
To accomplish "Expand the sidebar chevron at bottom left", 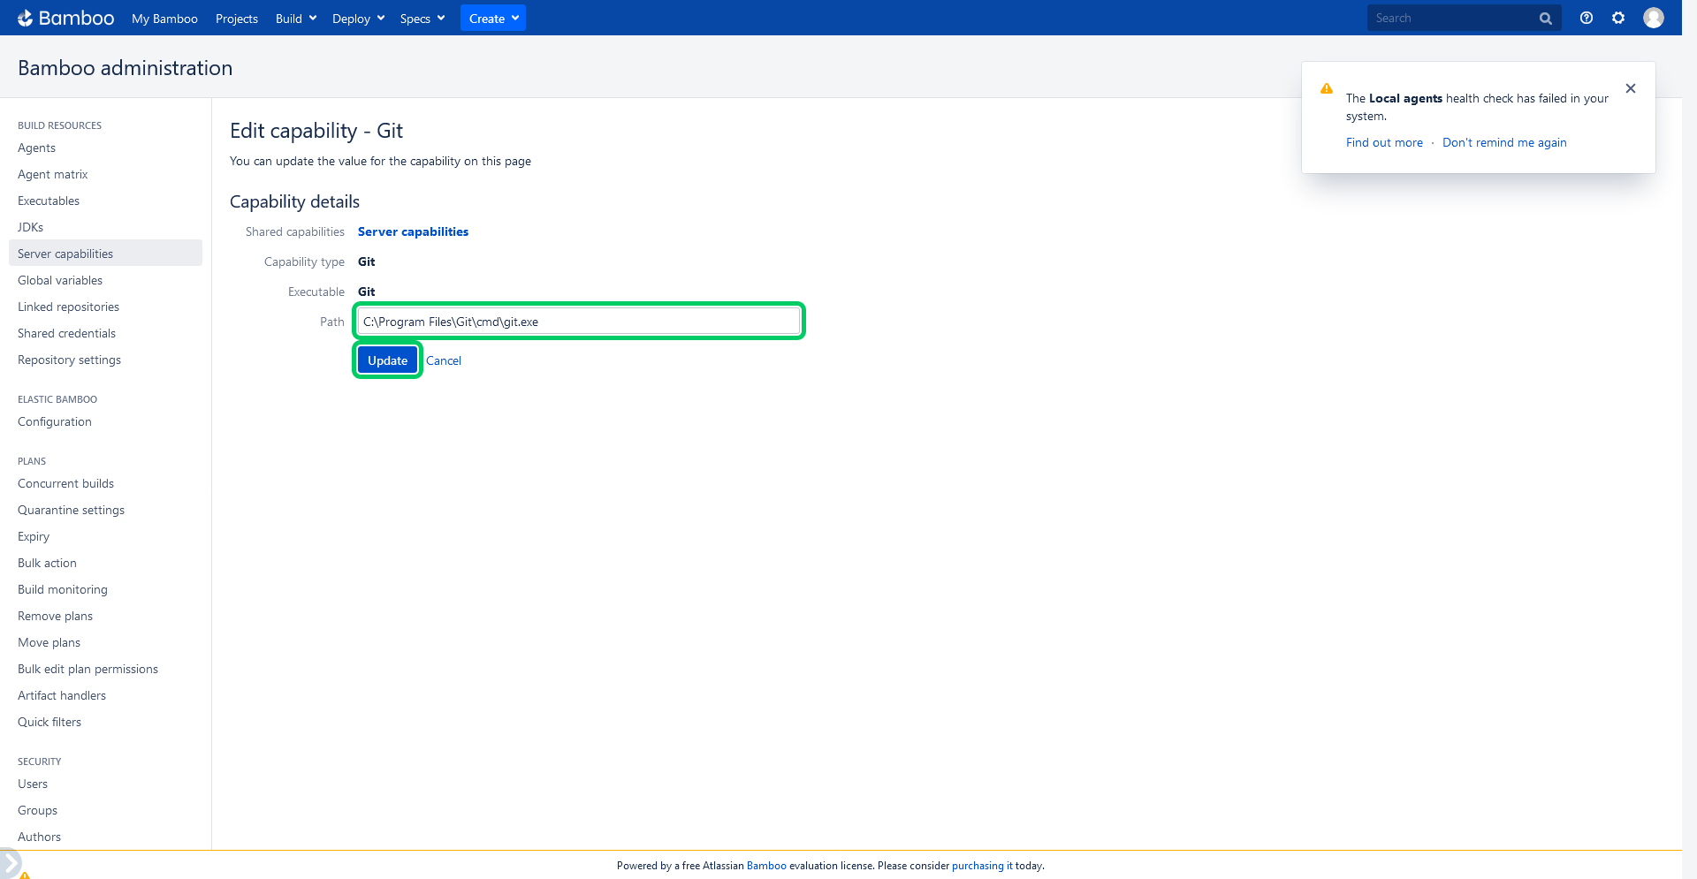I will [x=9, y=862].
